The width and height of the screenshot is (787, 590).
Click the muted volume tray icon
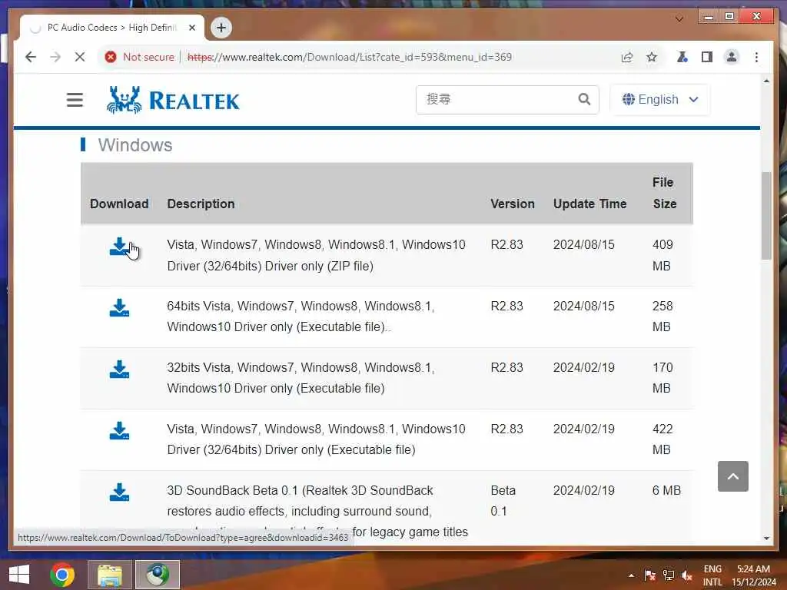(x=686, y=575)
